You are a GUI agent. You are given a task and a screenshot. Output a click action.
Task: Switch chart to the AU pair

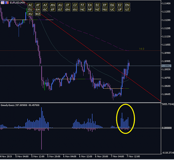click(x=60, y=5)
